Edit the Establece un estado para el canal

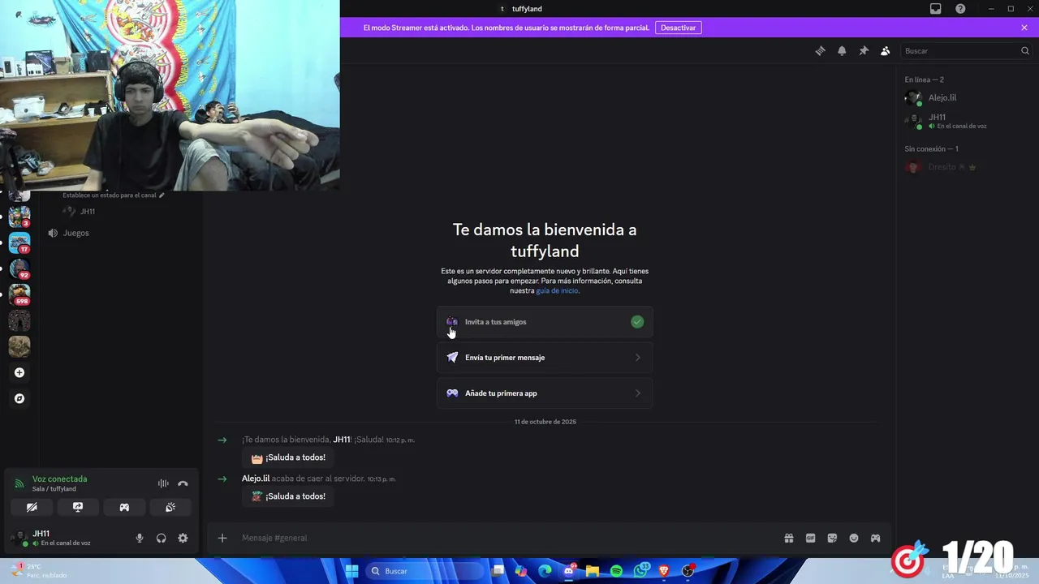pyautogui.click(x=114, y=195)
